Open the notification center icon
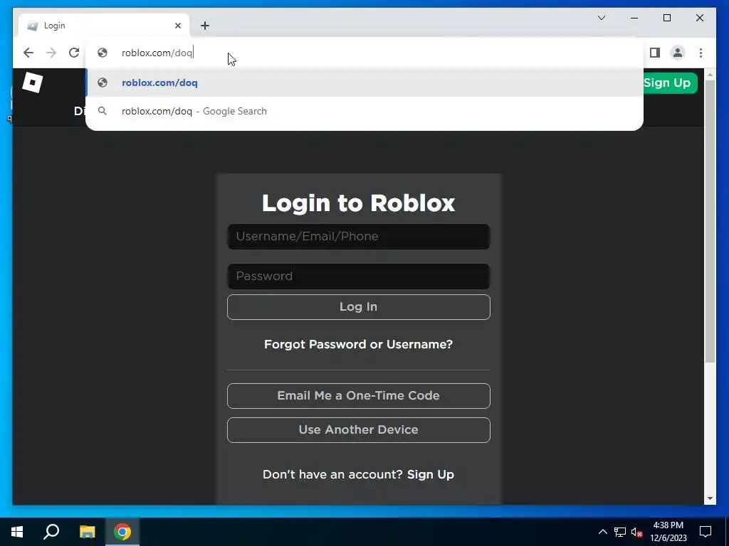Viewport: 729px width, 546px height. pos(706,532)
